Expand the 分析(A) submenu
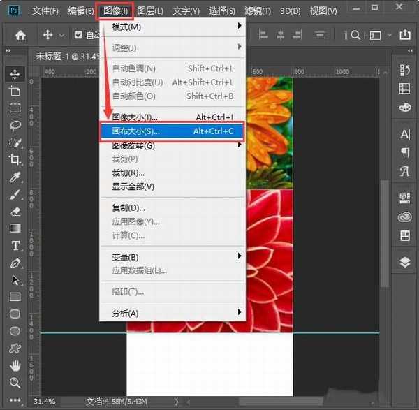Image resolution: width=419 pixels, height=410 pixels. pyautogui.click(x=175, y=313)
